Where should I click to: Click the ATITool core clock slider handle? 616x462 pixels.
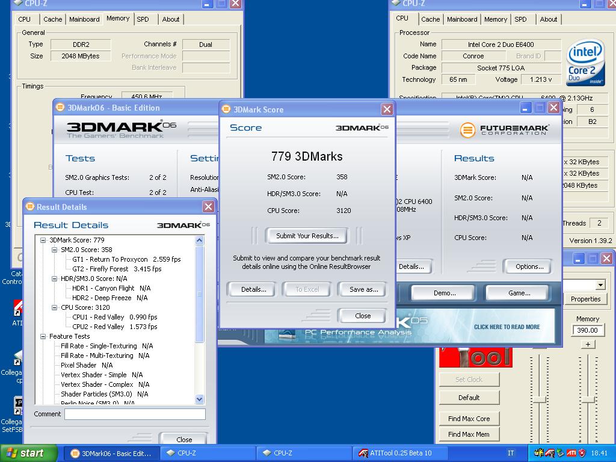tap(540, 399)
